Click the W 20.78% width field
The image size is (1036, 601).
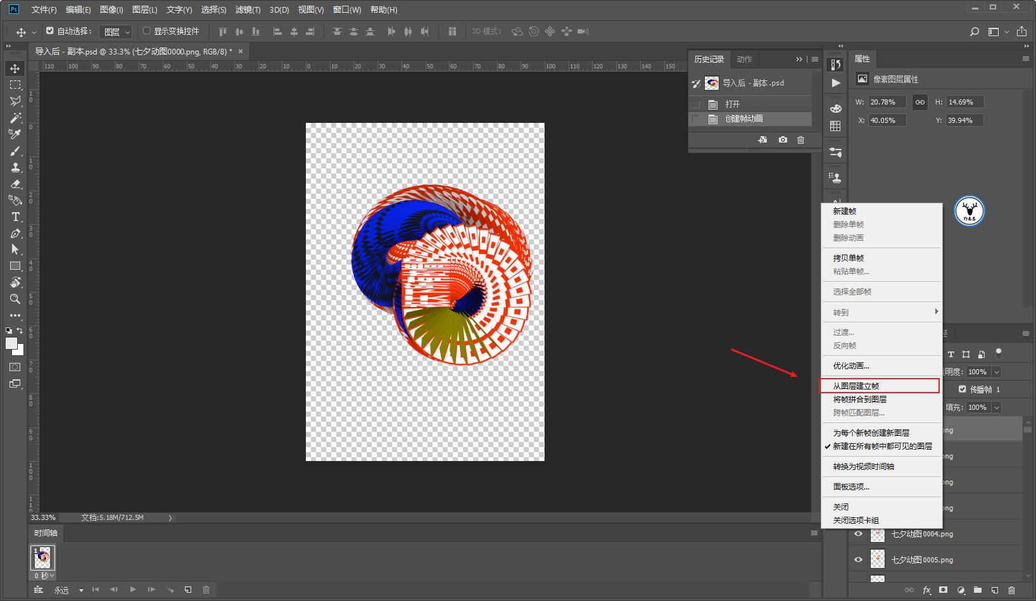click(x=887, y=102)
